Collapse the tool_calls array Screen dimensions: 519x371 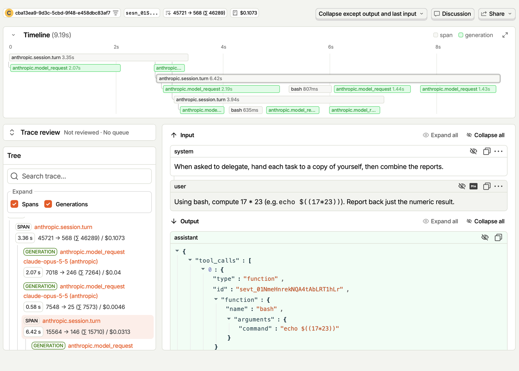190,260
